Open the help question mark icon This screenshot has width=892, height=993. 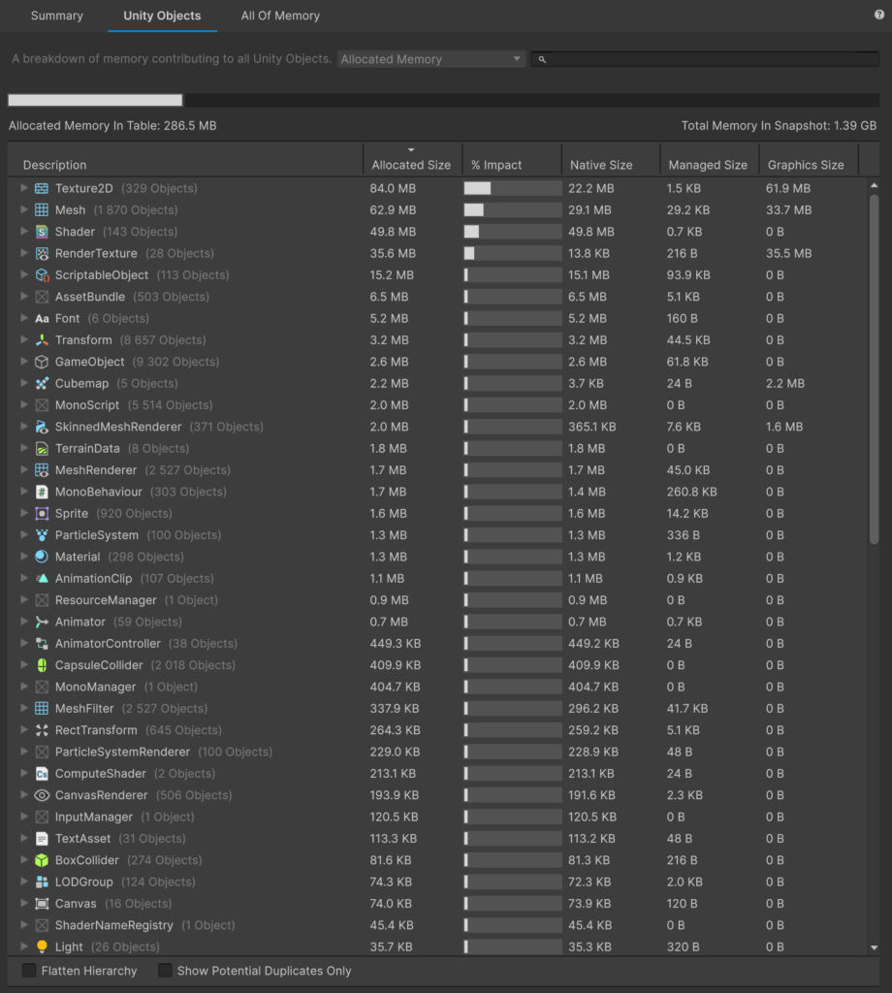pyautogui.click(x=879, y=15)
